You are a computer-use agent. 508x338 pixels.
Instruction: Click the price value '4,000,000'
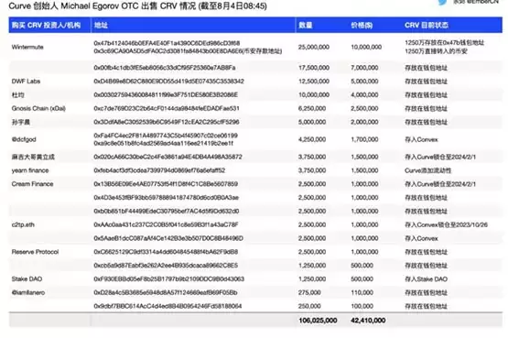point(364,95)
